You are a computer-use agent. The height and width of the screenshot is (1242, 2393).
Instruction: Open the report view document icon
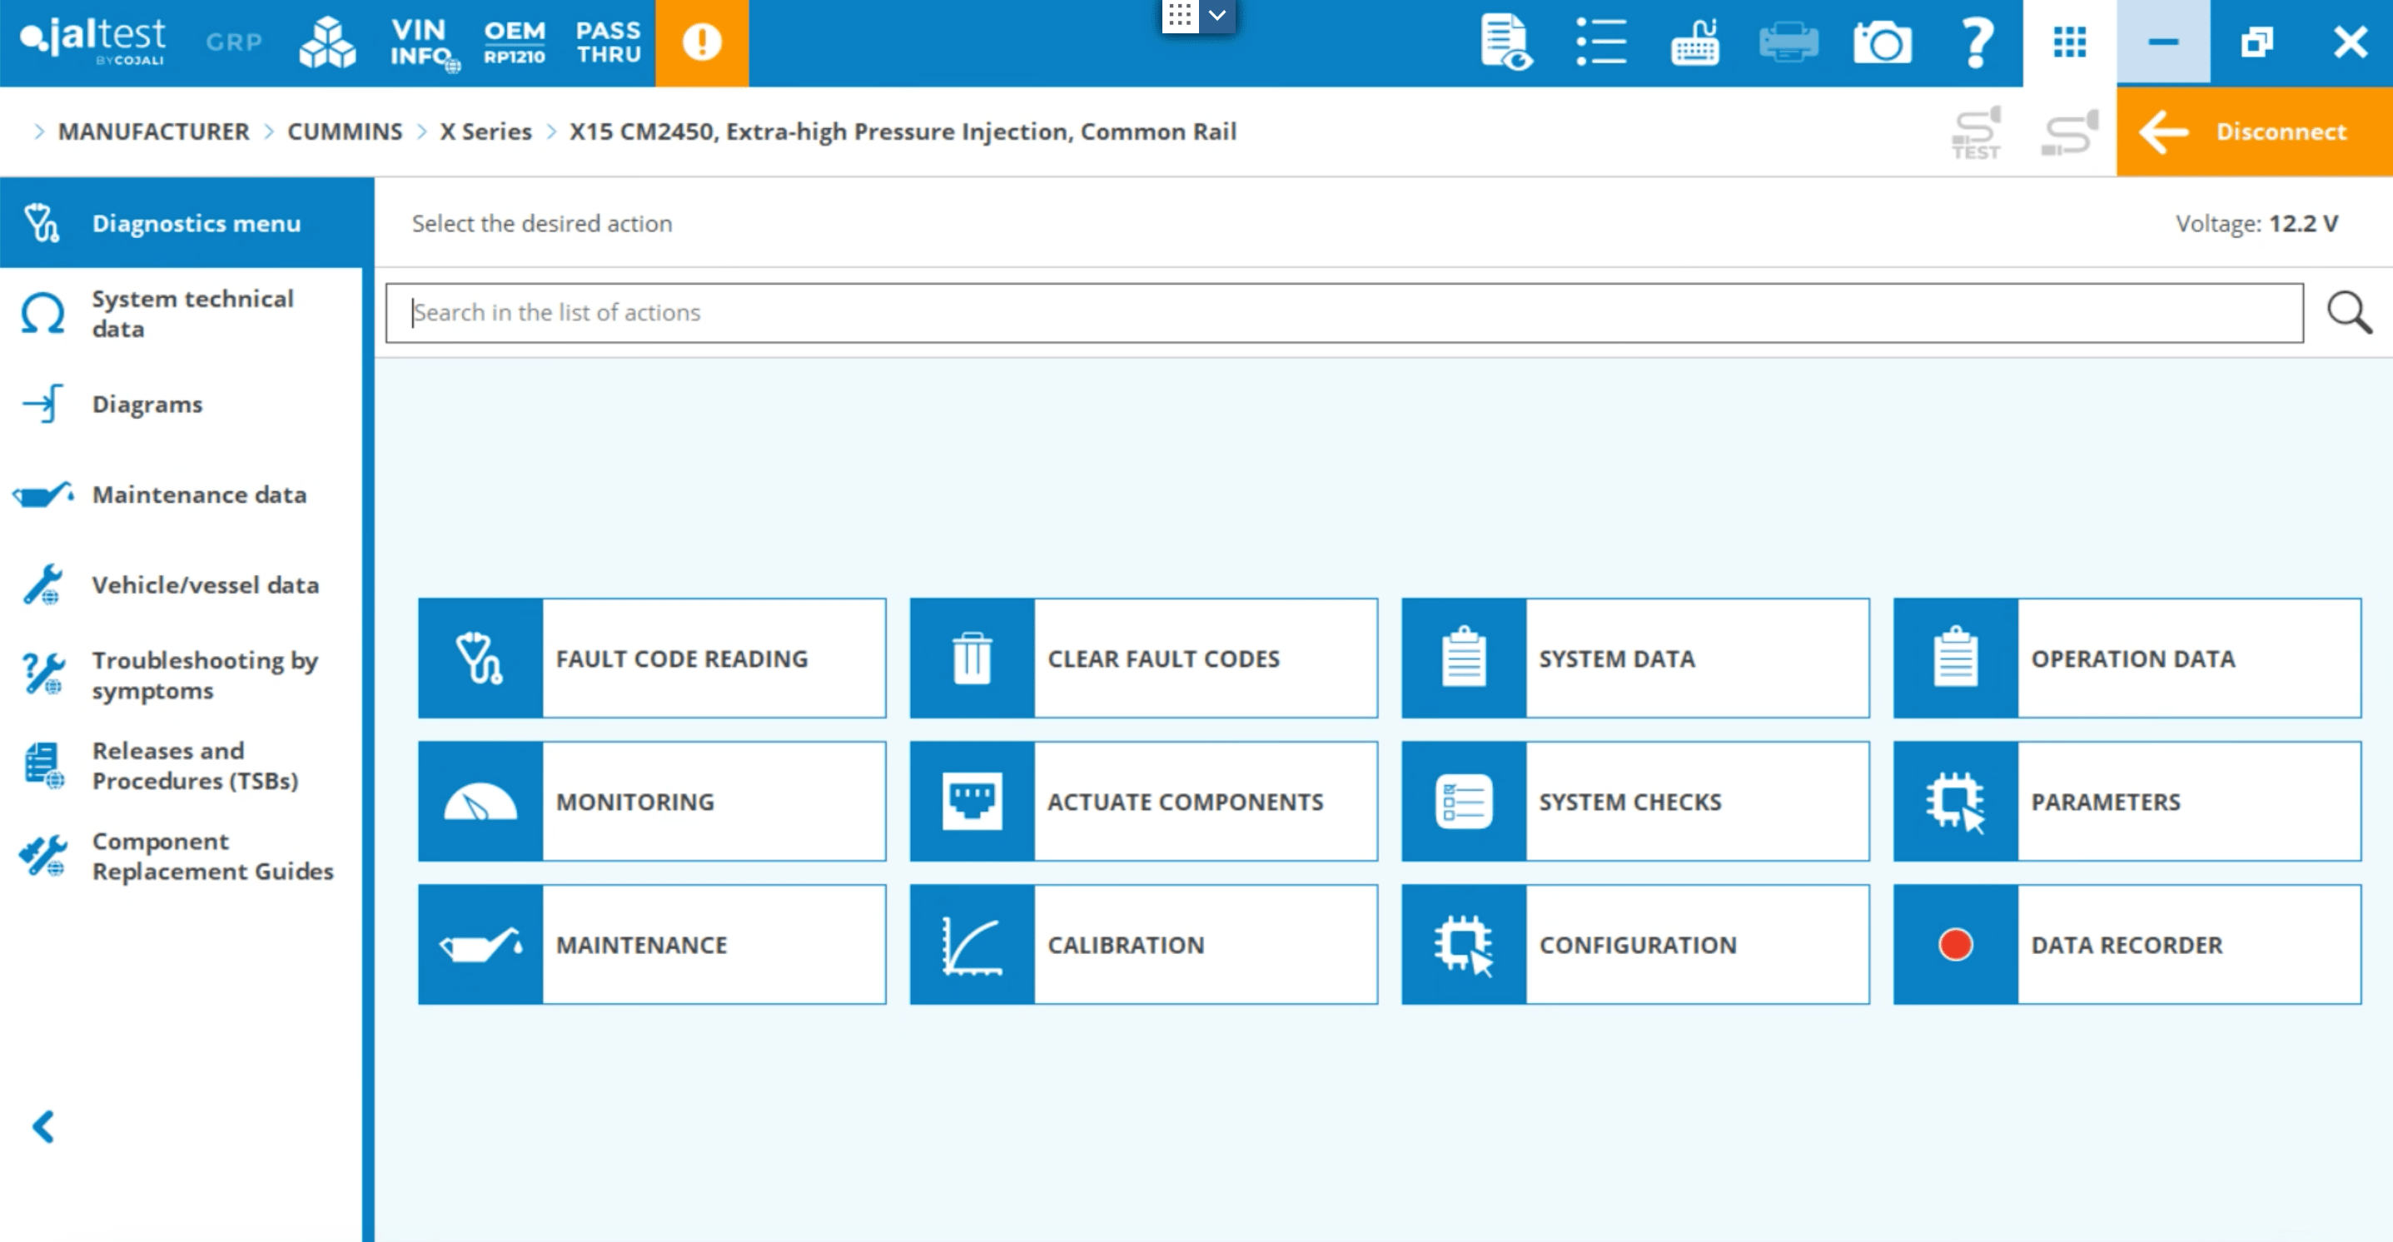pyautogui.click(x=1505, y=42)
